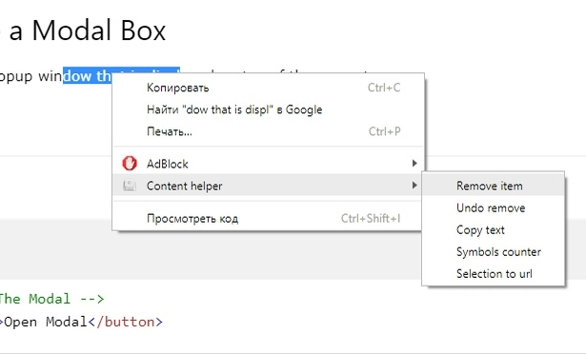This screenshot has width=586, height=354.
Task: Open the Content helper menu entry
Action: click(268, 186)
